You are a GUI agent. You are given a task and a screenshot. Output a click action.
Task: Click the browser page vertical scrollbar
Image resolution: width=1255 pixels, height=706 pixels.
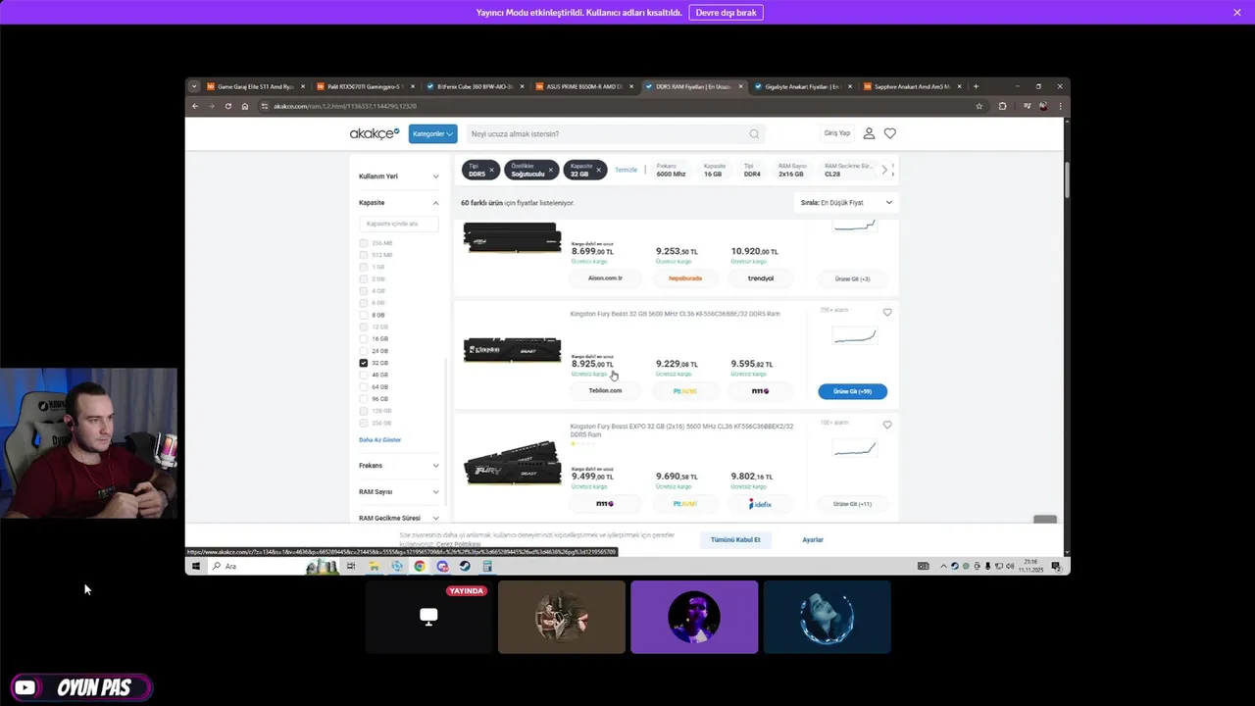point(1066,179)
